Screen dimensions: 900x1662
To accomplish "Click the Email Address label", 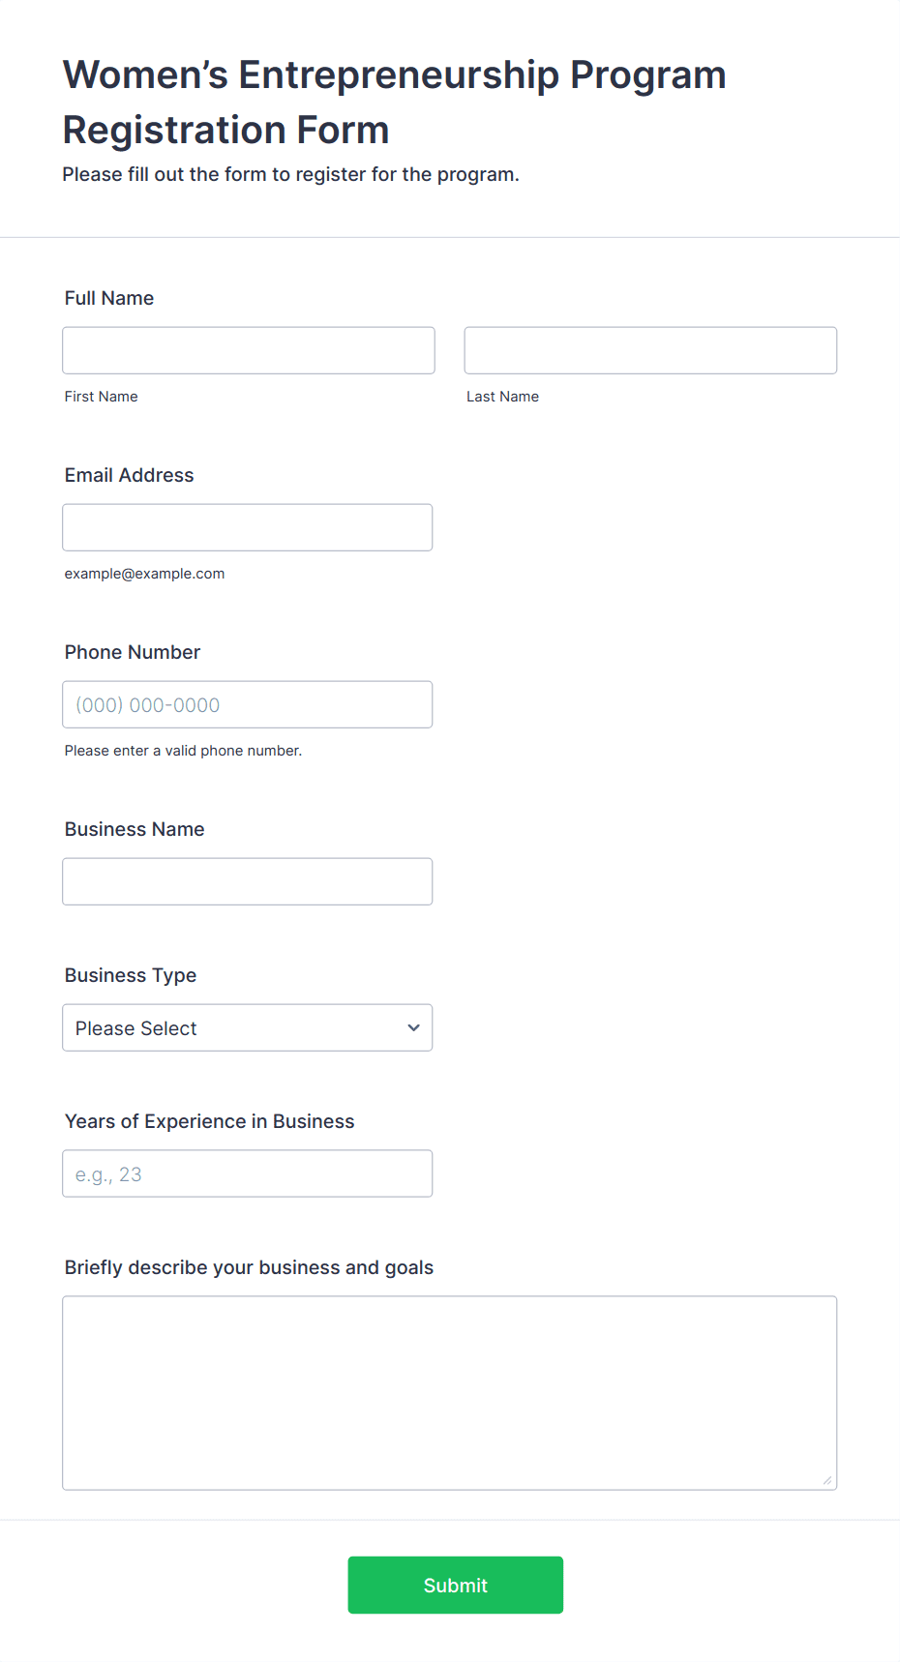I will [130, 475].
